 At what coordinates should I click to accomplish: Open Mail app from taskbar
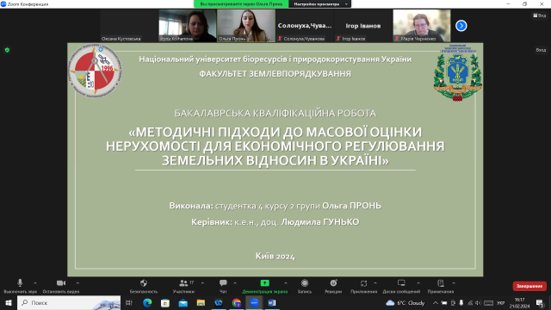tap(183, 302)
